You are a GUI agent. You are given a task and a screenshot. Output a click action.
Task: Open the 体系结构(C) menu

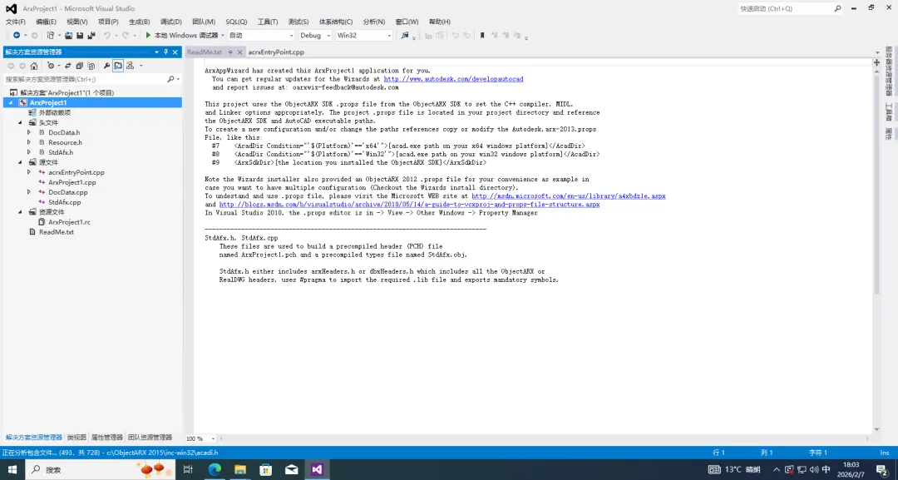[x=336, y=22]
